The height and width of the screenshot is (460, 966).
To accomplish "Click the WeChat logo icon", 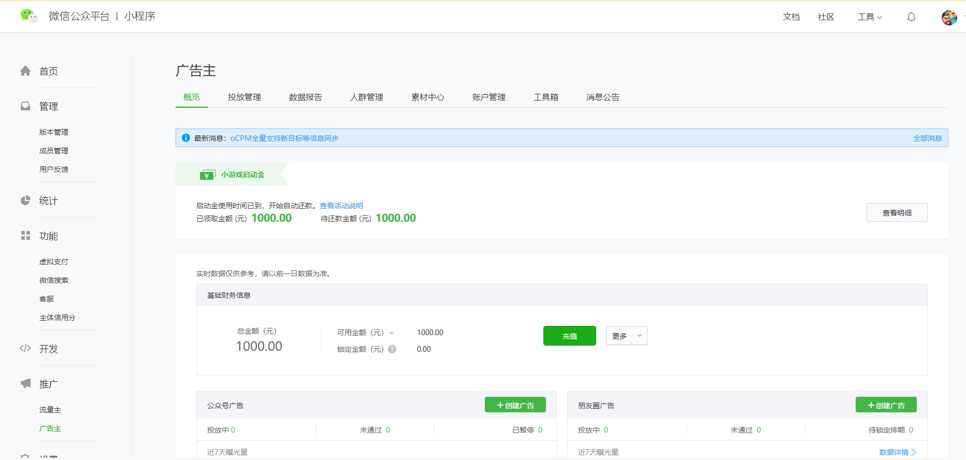I will [29, 16].
